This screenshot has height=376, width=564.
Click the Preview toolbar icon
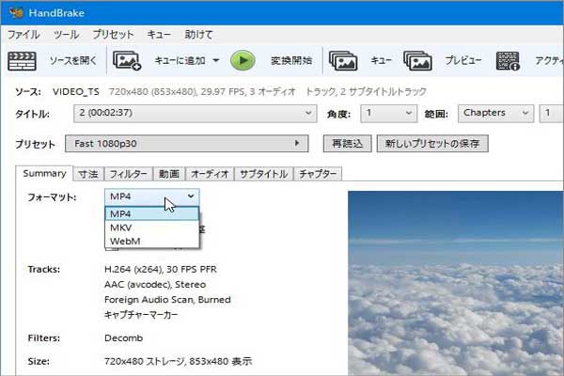417,61
